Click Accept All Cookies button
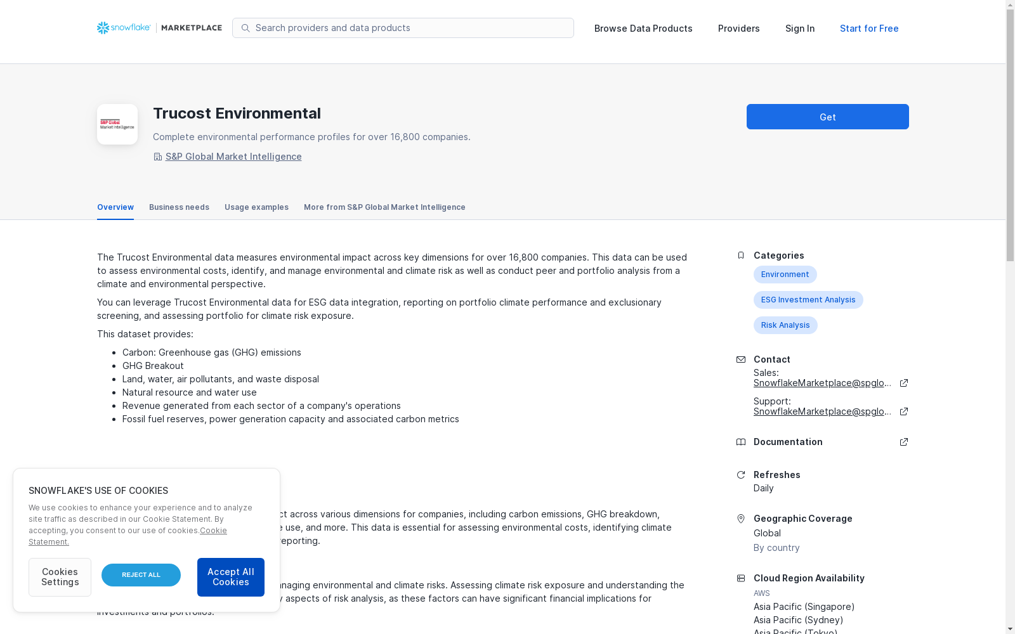This screenshot has height=634, width=1015. pos(231,577)
